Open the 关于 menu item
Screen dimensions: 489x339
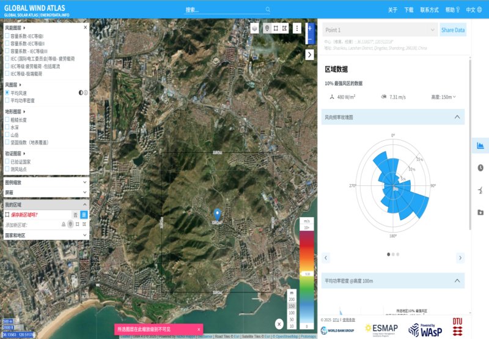point(392,10)
